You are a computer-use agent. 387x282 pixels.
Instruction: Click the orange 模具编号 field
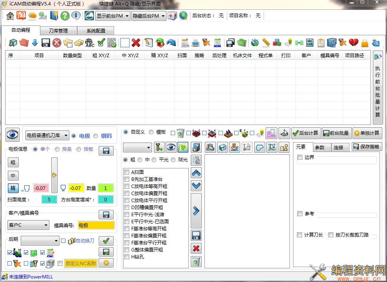96,225
